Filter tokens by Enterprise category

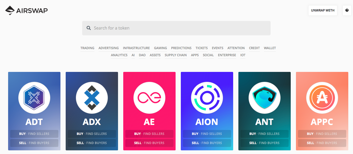[227, 55]
